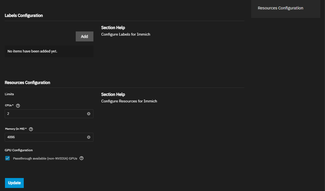The image size is (325, 191).
Task: Clear the Memory value using its X icon
Action: [89, 137]
